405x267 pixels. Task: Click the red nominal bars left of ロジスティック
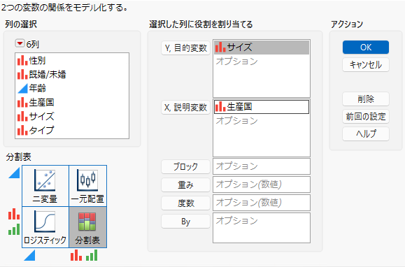14,214
